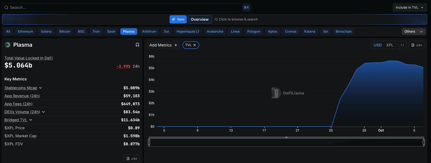The width and height of the screenshot is (431, 163).
Task: Download chart data via .csv button
Action: coord(417,45)
